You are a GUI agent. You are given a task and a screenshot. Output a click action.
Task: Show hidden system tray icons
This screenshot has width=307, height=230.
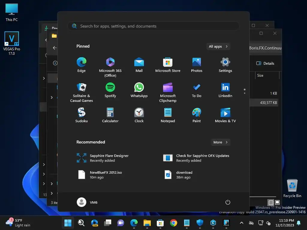242,223
